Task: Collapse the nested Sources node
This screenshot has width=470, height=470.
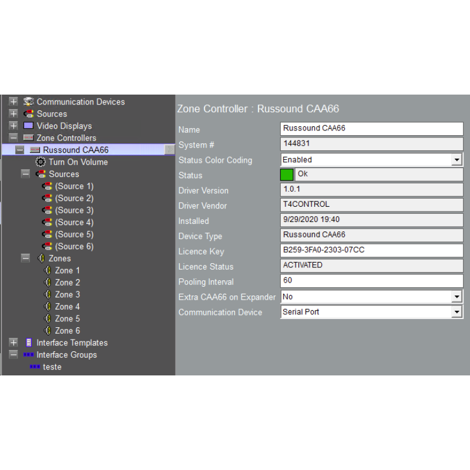Action: pyautogui.click(x=25, y=174)
